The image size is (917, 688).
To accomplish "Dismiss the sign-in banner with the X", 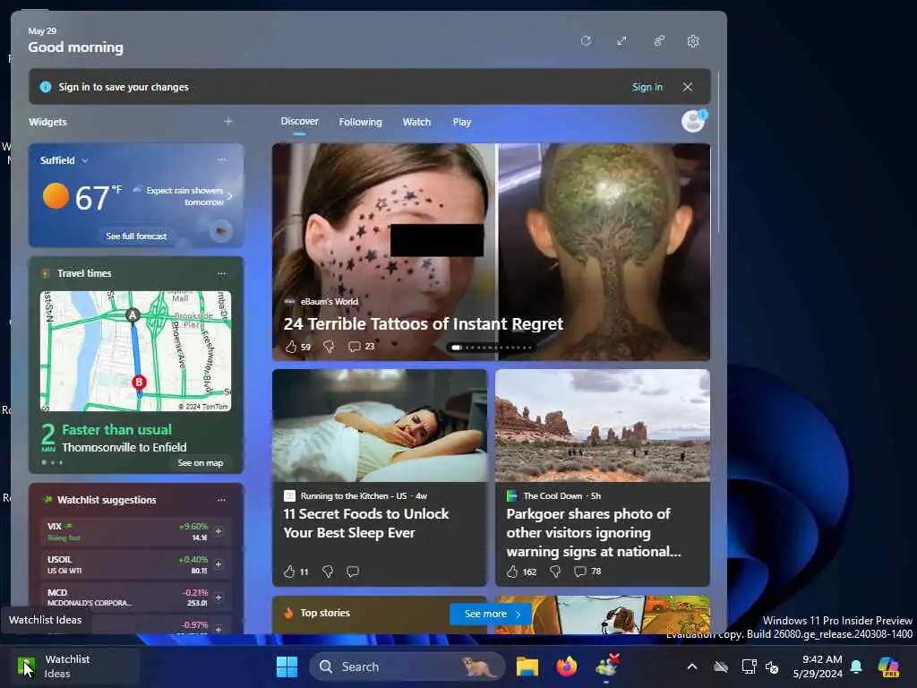I will 688,87.
